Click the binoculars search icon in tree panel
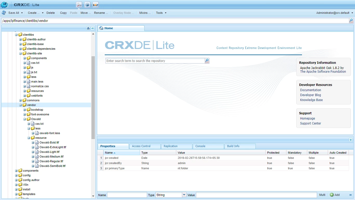 coord(88,28)
